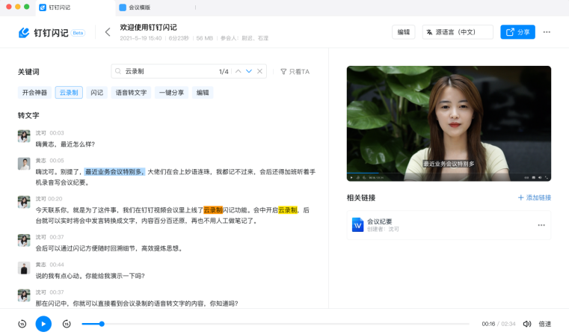The image size is (572, 335).
Task: Select the 闪记 keyword tag
Action: coord(97,93)
